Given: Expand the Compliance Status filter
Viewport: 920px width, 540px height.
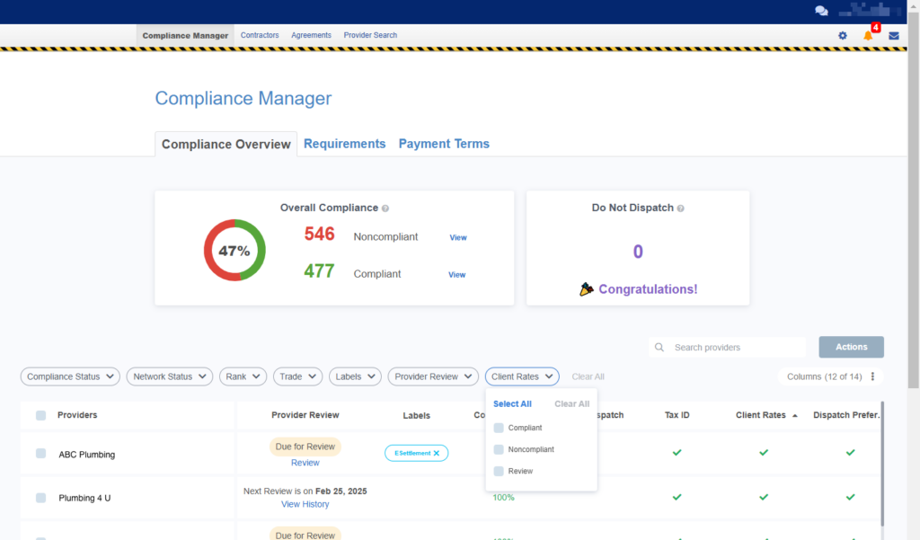Looking at the screenshot, I should 72,376.
